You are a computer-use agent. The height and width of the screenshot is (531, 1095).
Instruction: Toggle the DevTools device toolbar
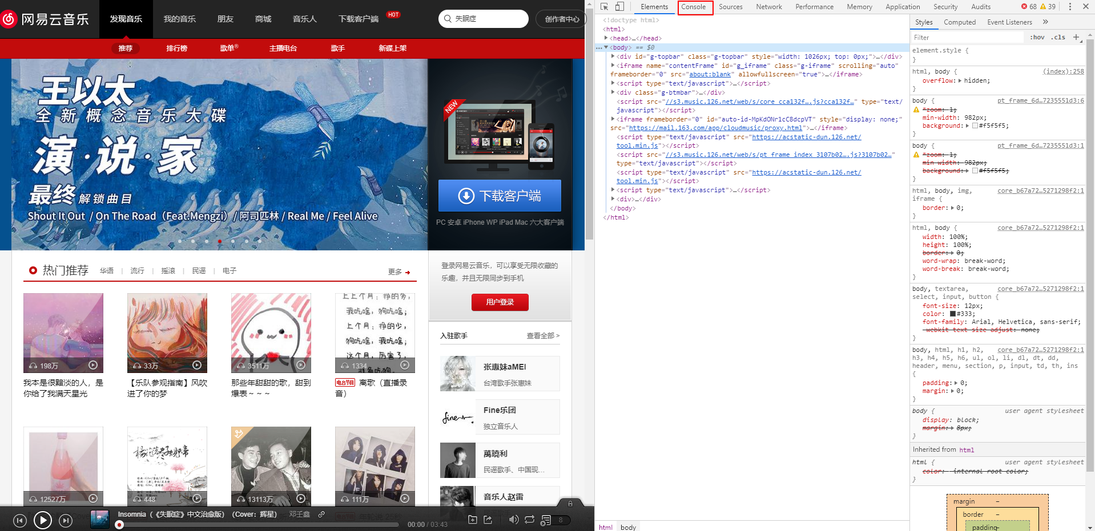click(619, 7)
